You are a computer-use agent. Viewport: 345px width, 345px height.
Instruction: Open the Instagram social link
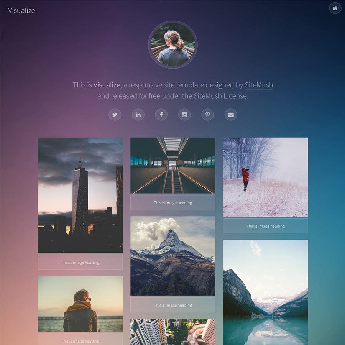point(184,115)
